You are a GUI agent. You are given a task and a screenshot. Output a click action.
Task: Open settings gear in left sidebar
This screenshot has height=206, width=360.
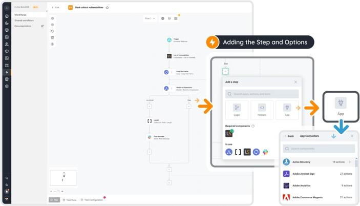pyautogui.click(x=7, y=86)
